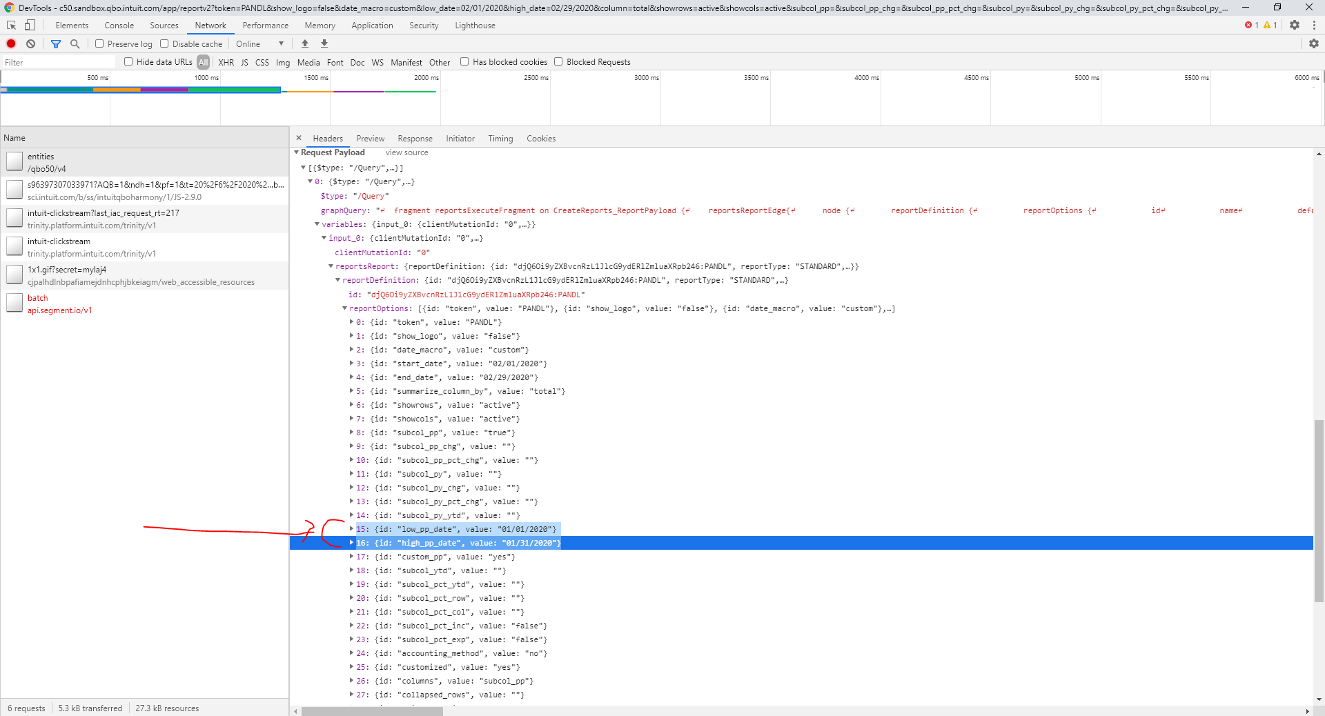Viewport: 1325px width, 716px height.
Task: Select the XHR request type filter
Action: coord(226,61)
